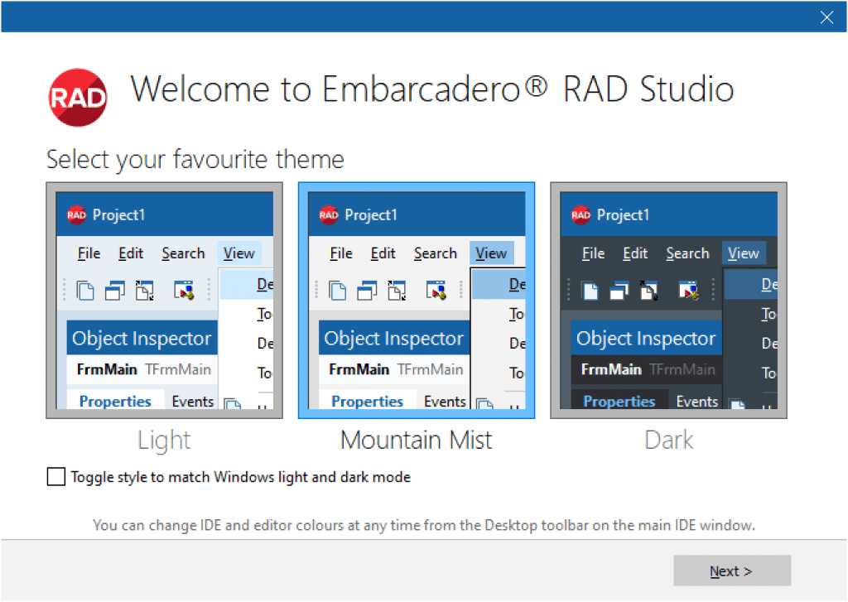
Task: Close the welcome dialog
Action: [826, 17]
